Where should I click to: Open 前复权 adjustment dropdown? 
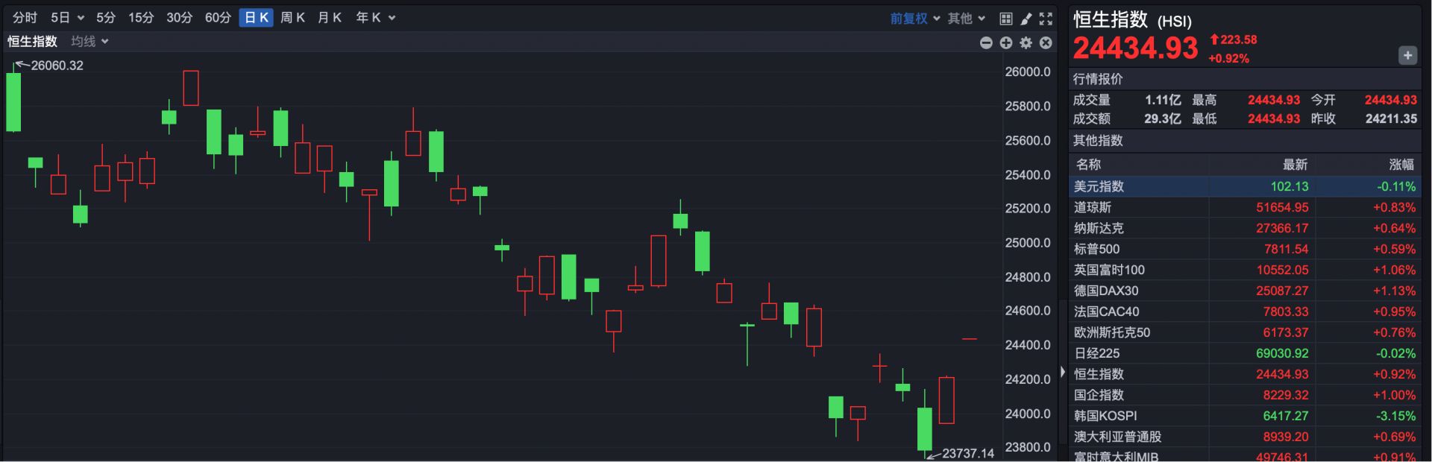pos(915,19)
